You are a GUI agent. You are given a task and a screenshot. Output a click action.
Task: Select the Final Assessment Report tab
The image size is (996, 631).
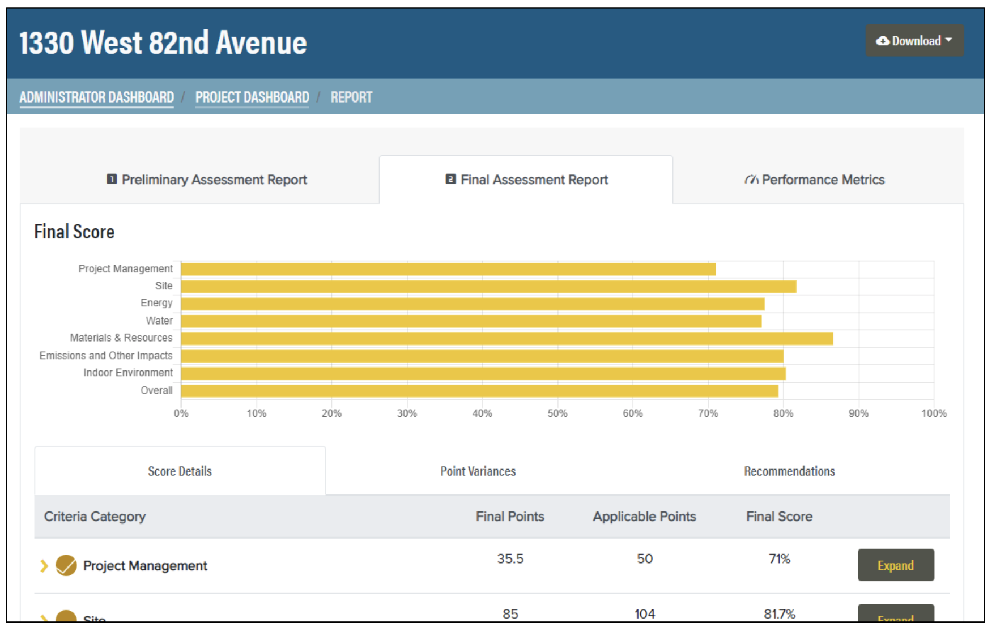pos(526,180)
